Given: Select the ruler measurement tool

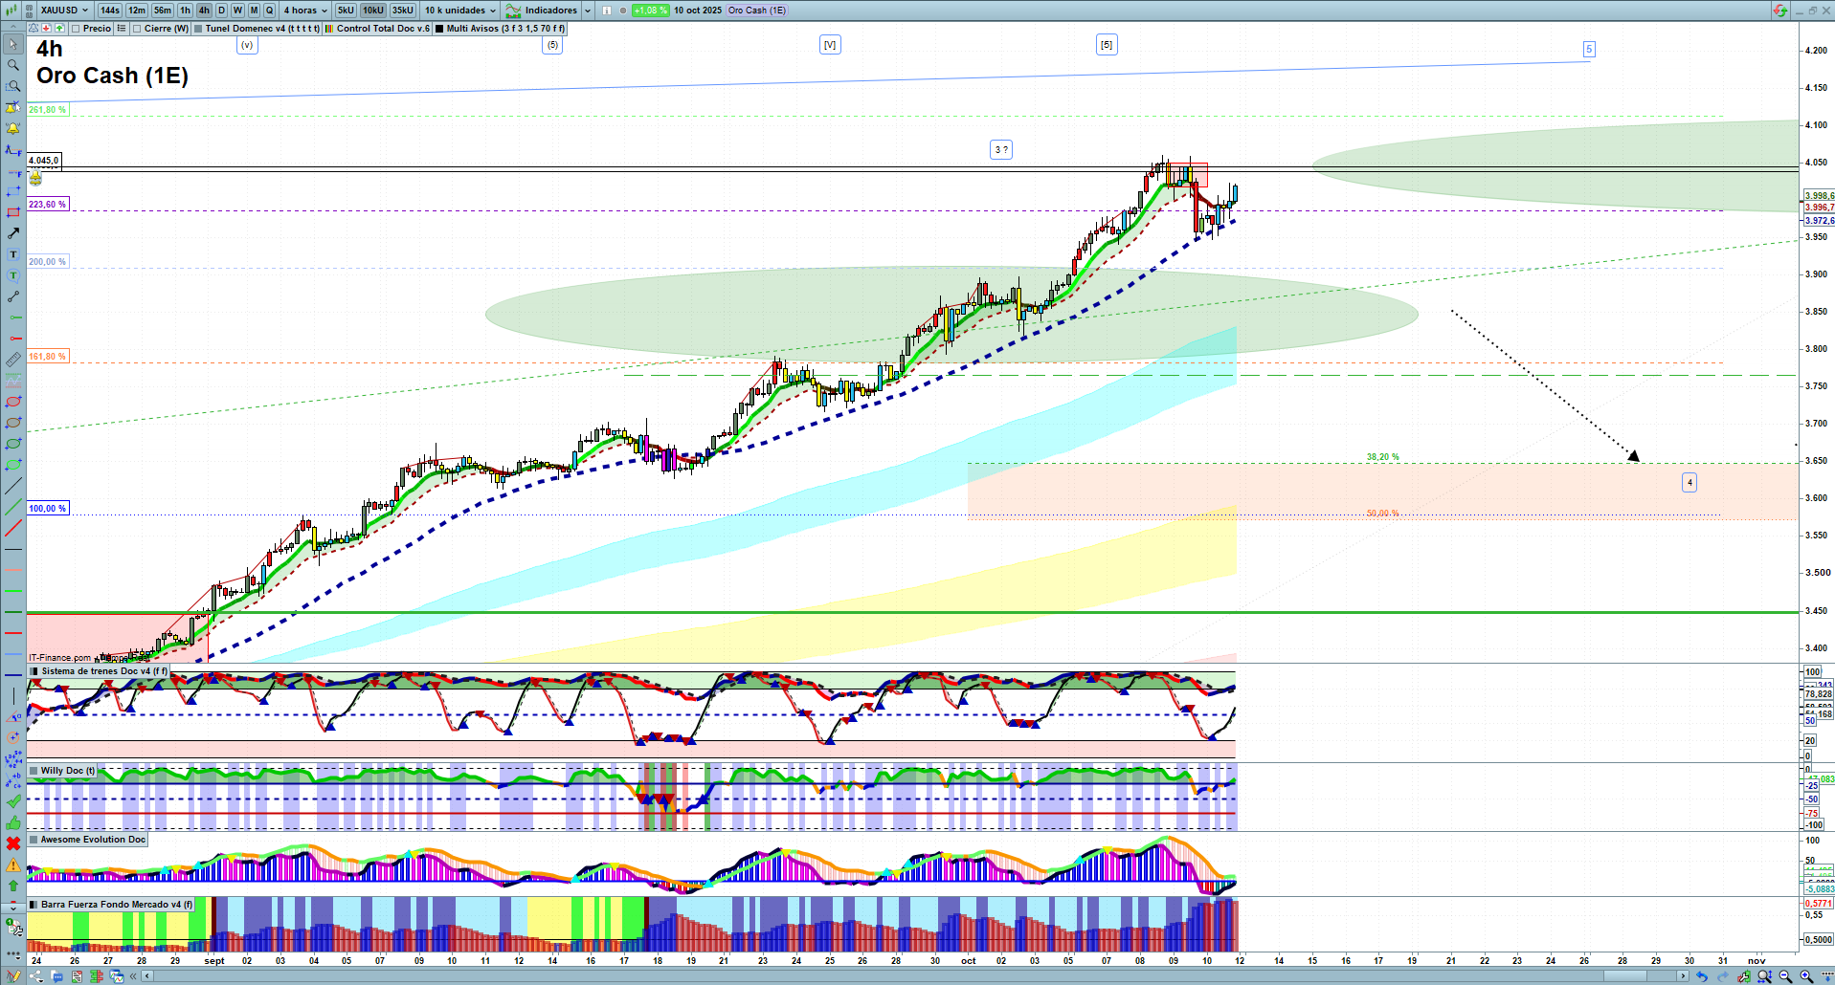Looking at the screenshot, I should tap(13, 360).
